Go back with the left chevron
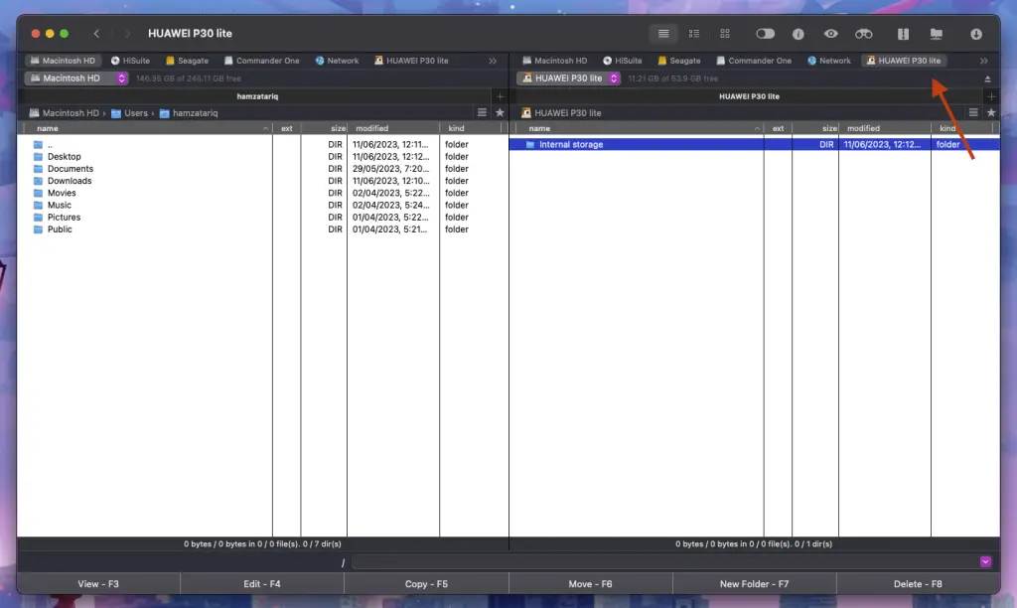 tap(96, 34)
